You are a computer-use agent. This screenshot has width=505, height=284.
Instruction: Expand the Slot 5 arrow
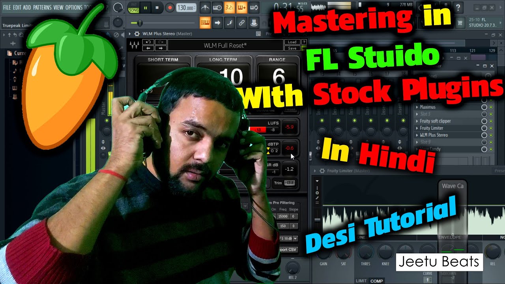click(x=417, y=114)
